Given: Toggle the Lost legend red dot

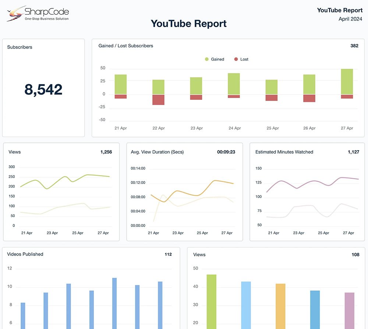Looking at the screenshot, I should (x=236, y=59).
